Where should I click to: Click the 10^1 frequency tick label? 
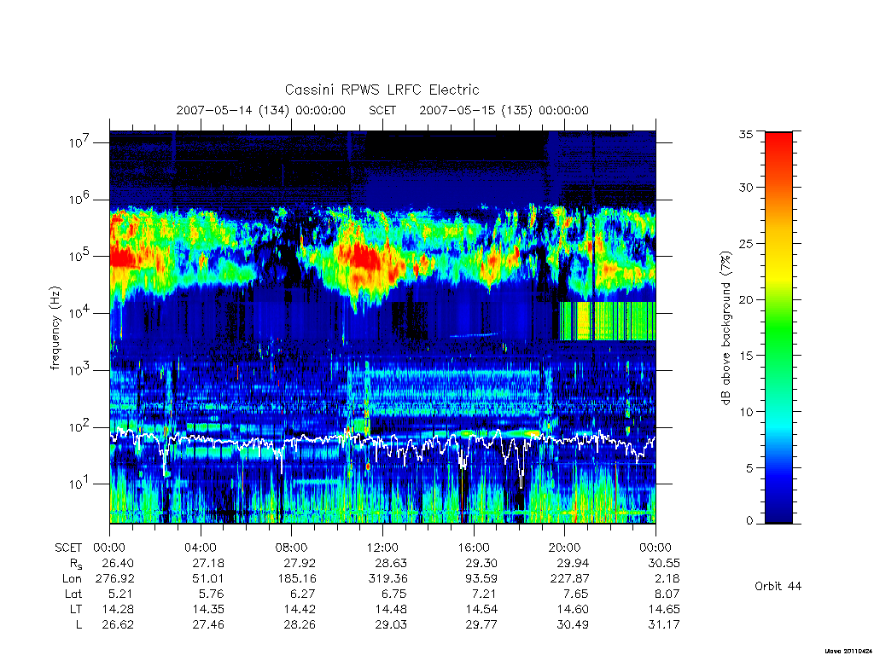[79, 484]
